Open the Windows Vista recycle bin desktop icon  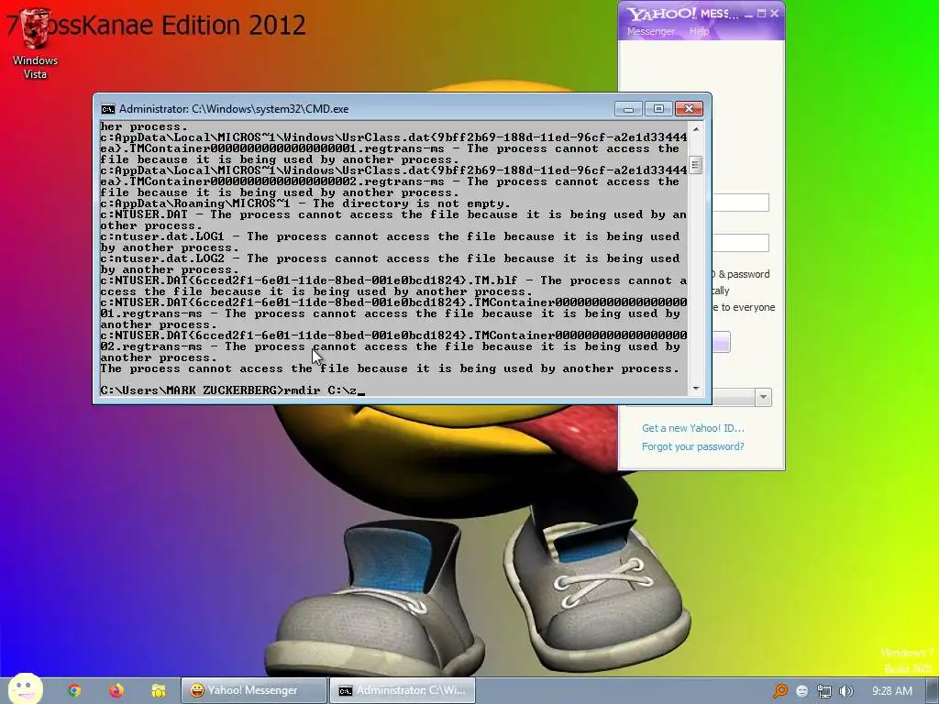(35, 43)
